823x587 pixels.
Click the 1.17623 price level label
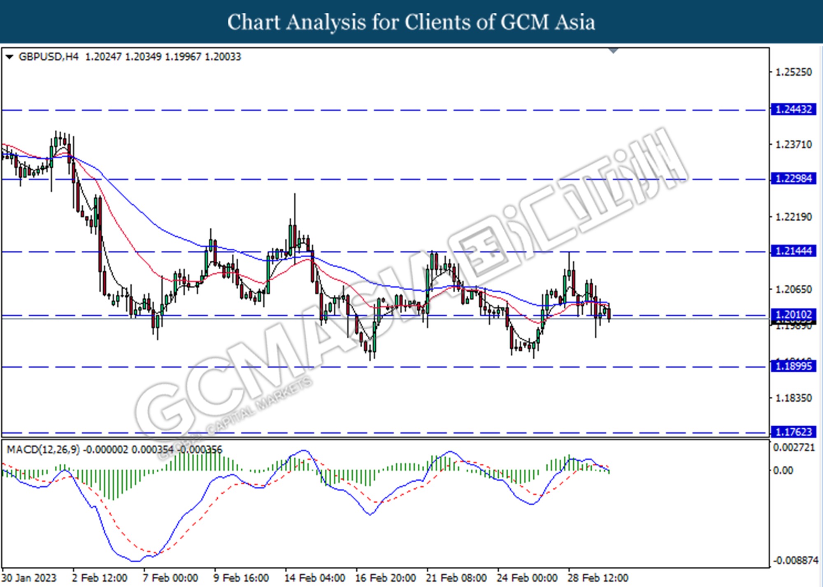pos(793,432)
